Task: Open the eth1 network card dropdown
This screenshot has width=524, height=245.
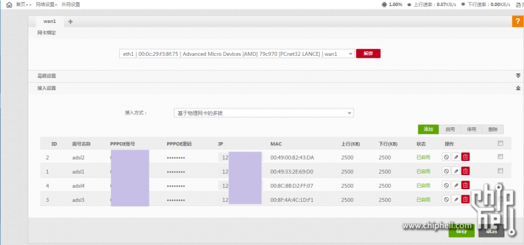Action: tap(236, 54)
